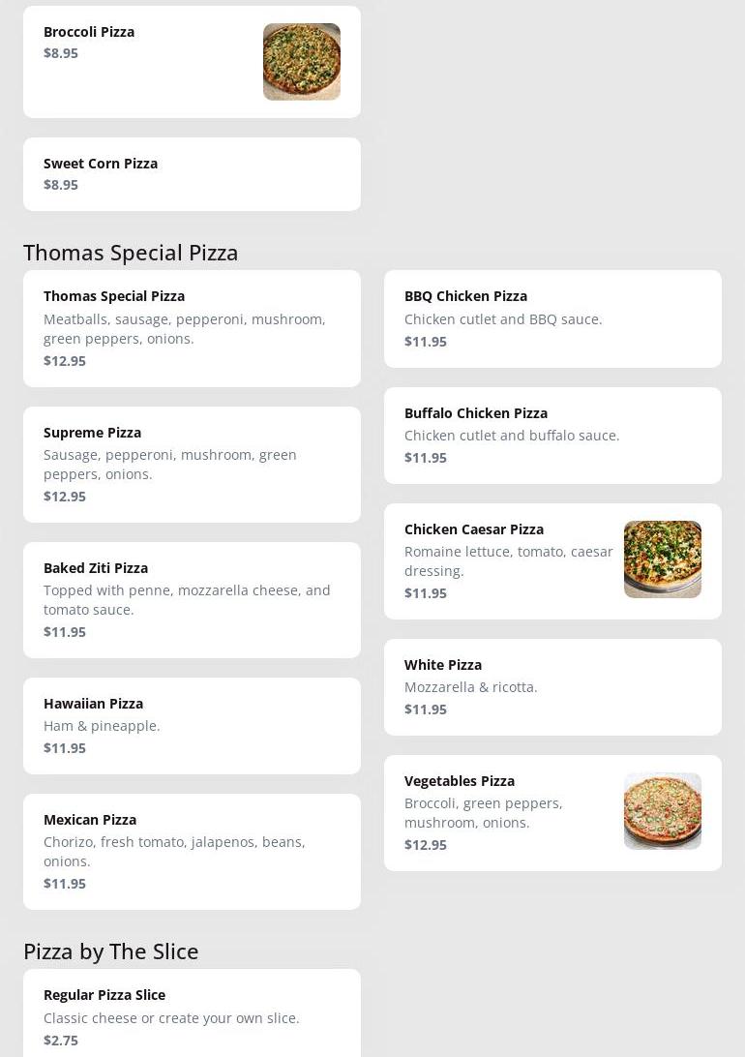This screenshot has width=745, height=1057.
Task: Click the Pizza by The Slice heading
Action: click(x=111, y=951)
